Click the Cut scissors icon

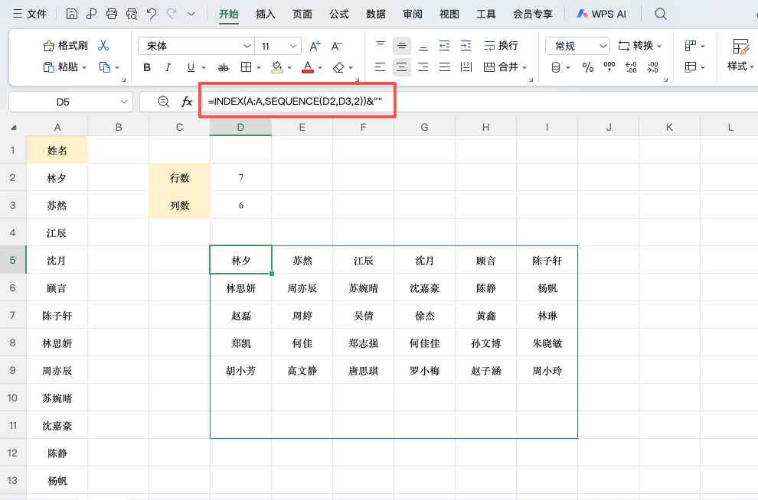103,46
